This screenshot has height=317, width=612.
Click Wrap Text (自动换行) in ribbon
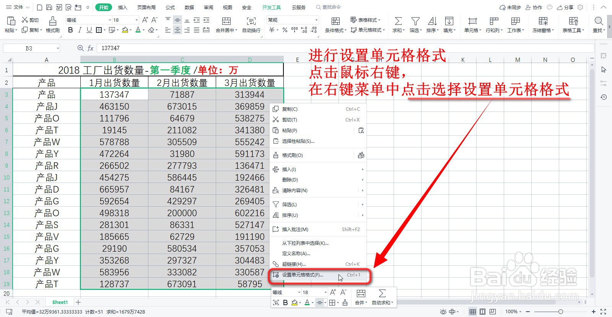(x=251, y=25)
